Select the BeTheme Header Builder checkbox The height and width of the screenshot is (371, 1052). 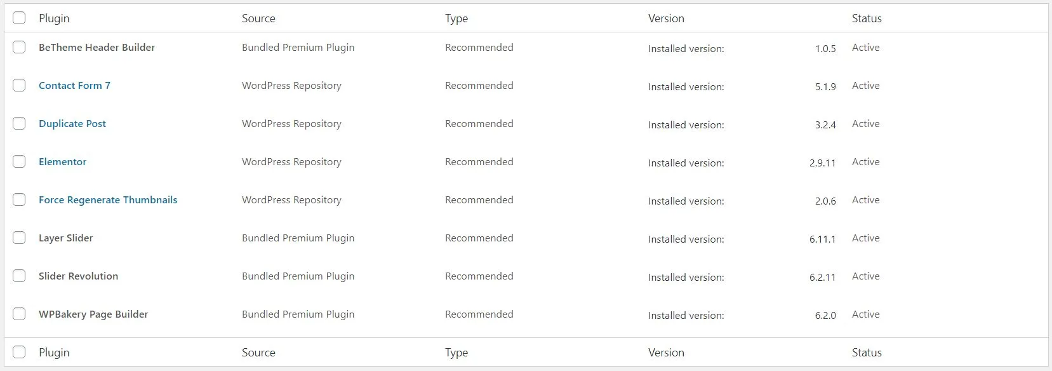(x=19, y=47)
